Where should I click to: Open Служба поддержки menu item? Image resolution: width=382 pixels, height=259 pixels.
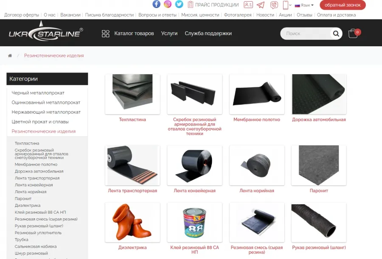click(208, 33)
